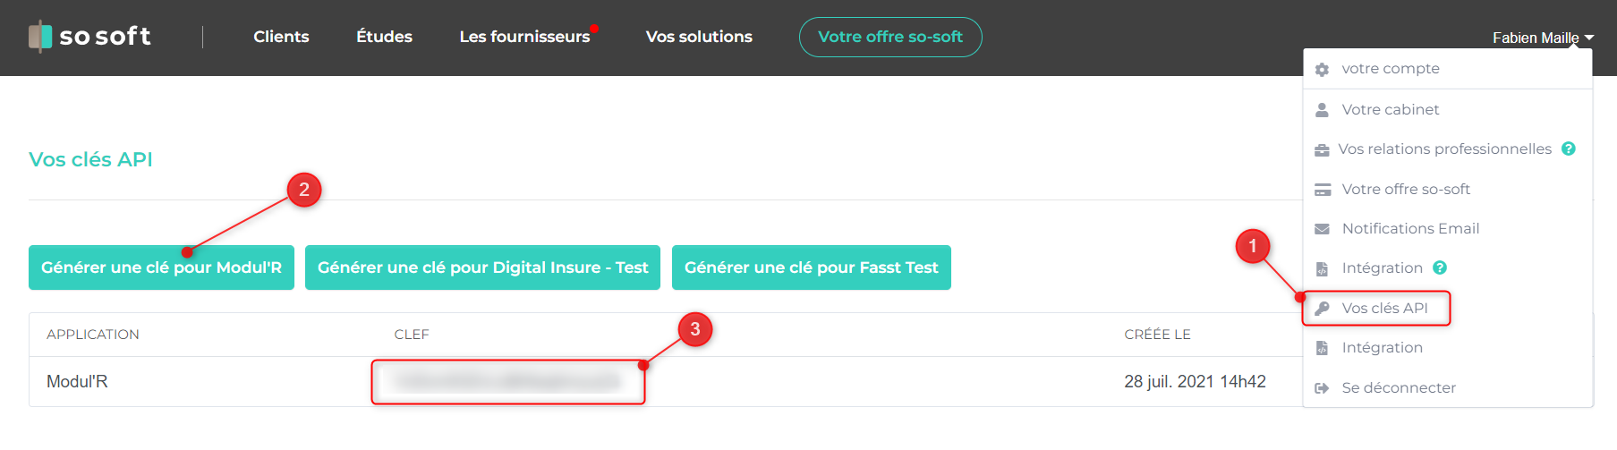Generate a key for Fasst Test
The height and width of the screenshot is (450, 1617).
click(811, 267)
